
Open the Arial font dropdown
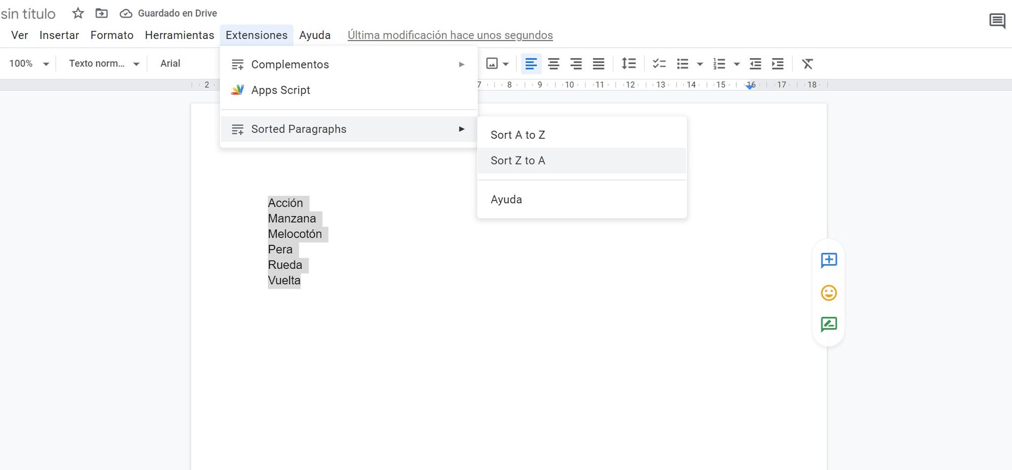170,63
